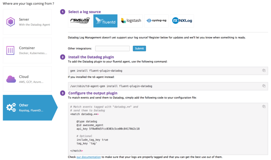Viewport: 271px width, 160px height.
Task: Click the gears icon on Other card
Action: pyautogui.click(x=11, y=107)
